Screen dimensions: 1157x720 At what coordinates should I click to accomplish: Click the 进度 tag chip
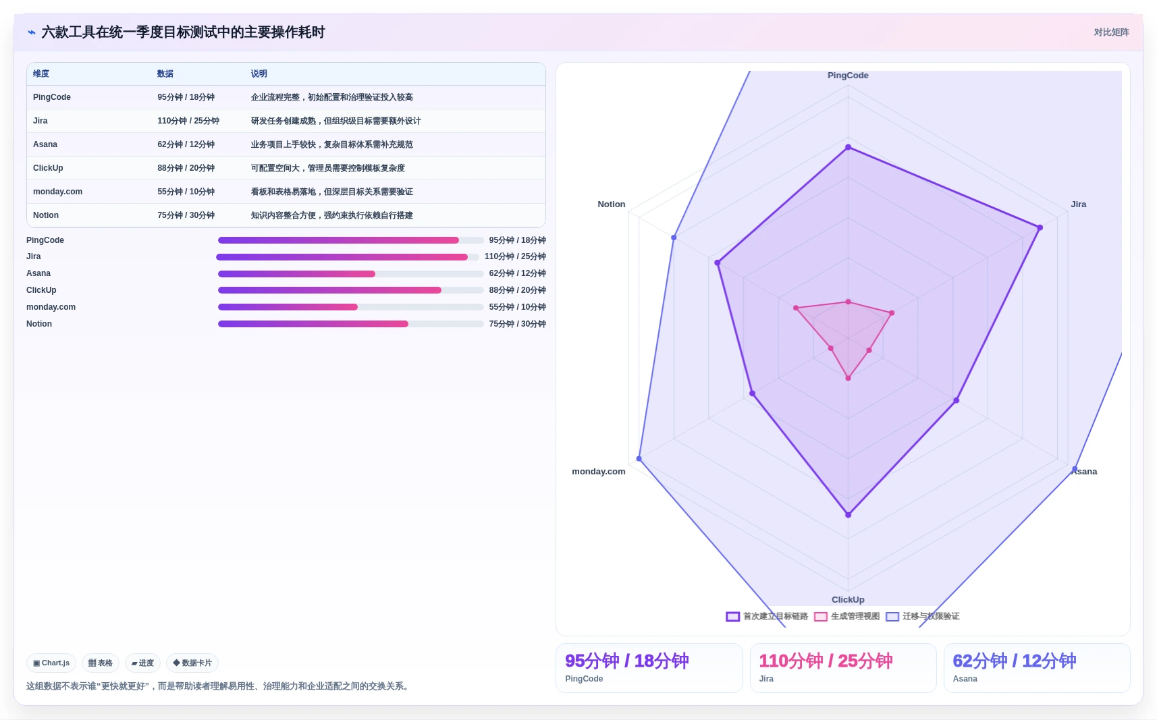[142, 663]
